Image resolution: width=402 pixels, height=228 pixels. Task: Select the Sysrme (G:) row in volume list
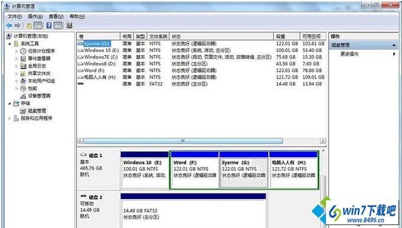202,44
